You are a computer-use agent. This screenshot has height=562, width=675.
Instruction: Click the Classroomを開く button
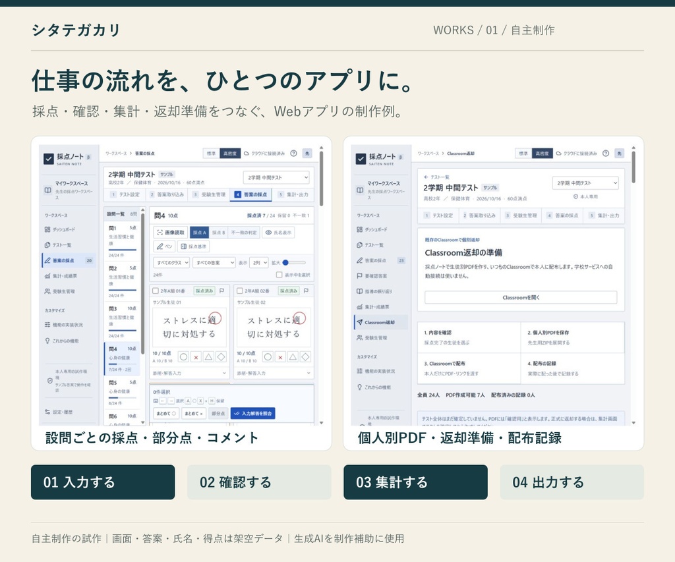tap(521, 297)
